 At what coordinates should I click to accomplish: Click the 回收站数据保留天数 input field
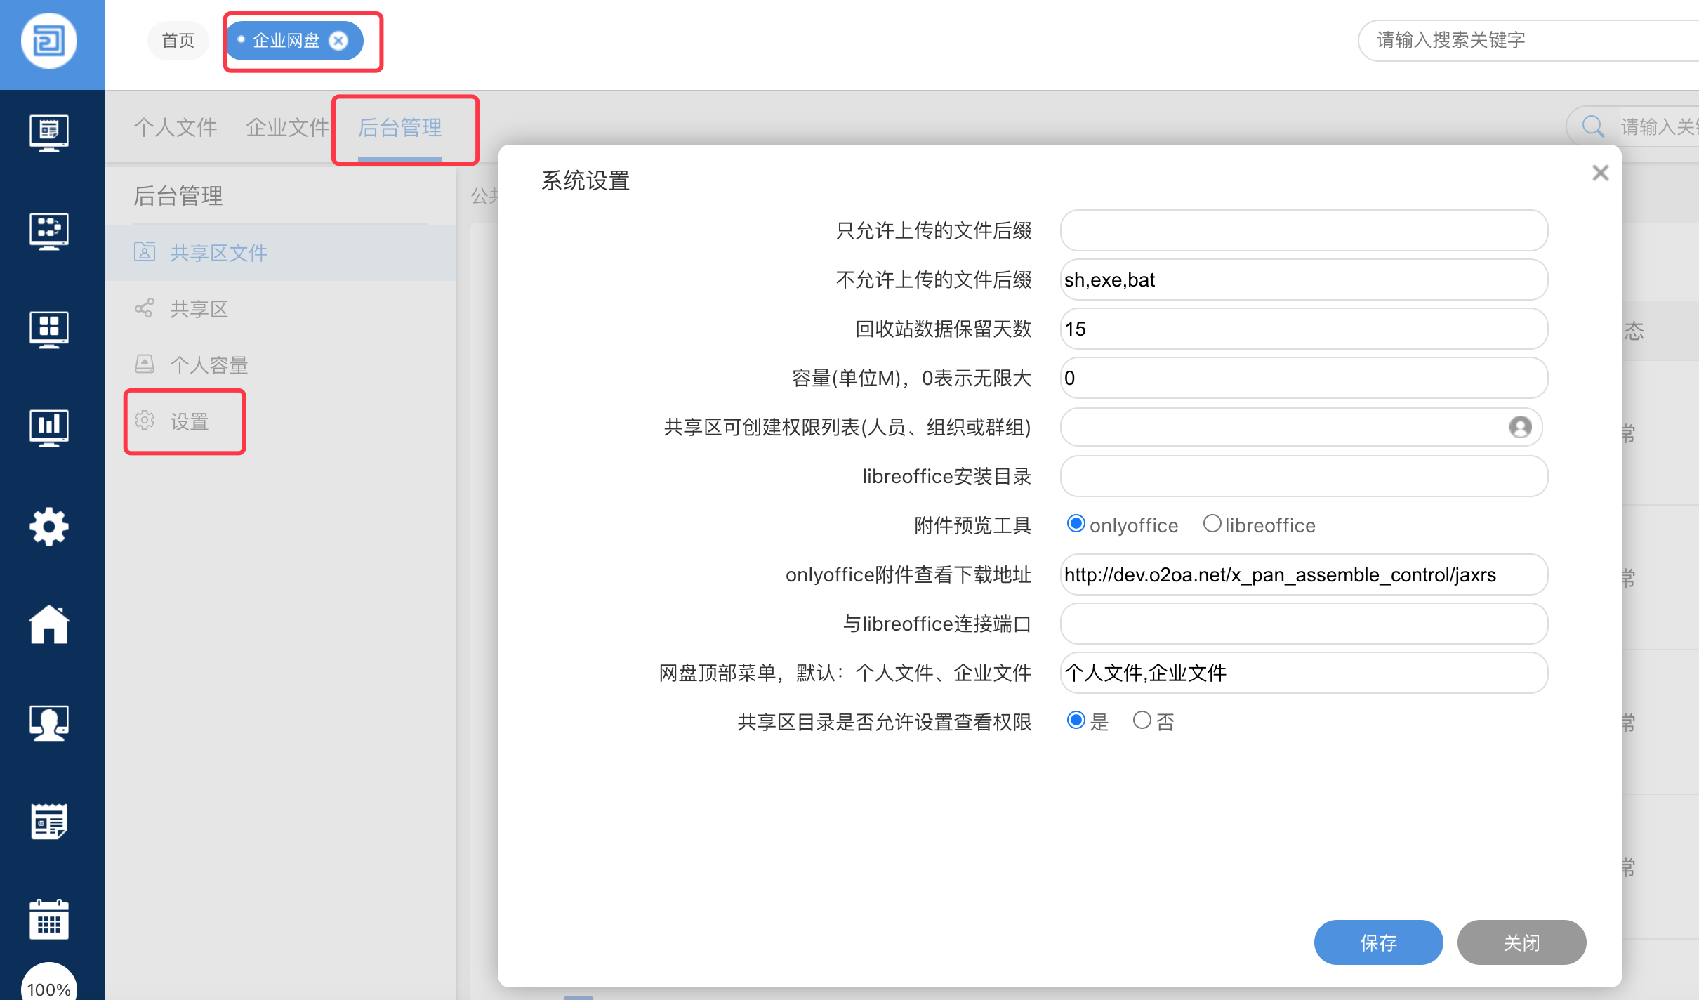[1303, 329]
